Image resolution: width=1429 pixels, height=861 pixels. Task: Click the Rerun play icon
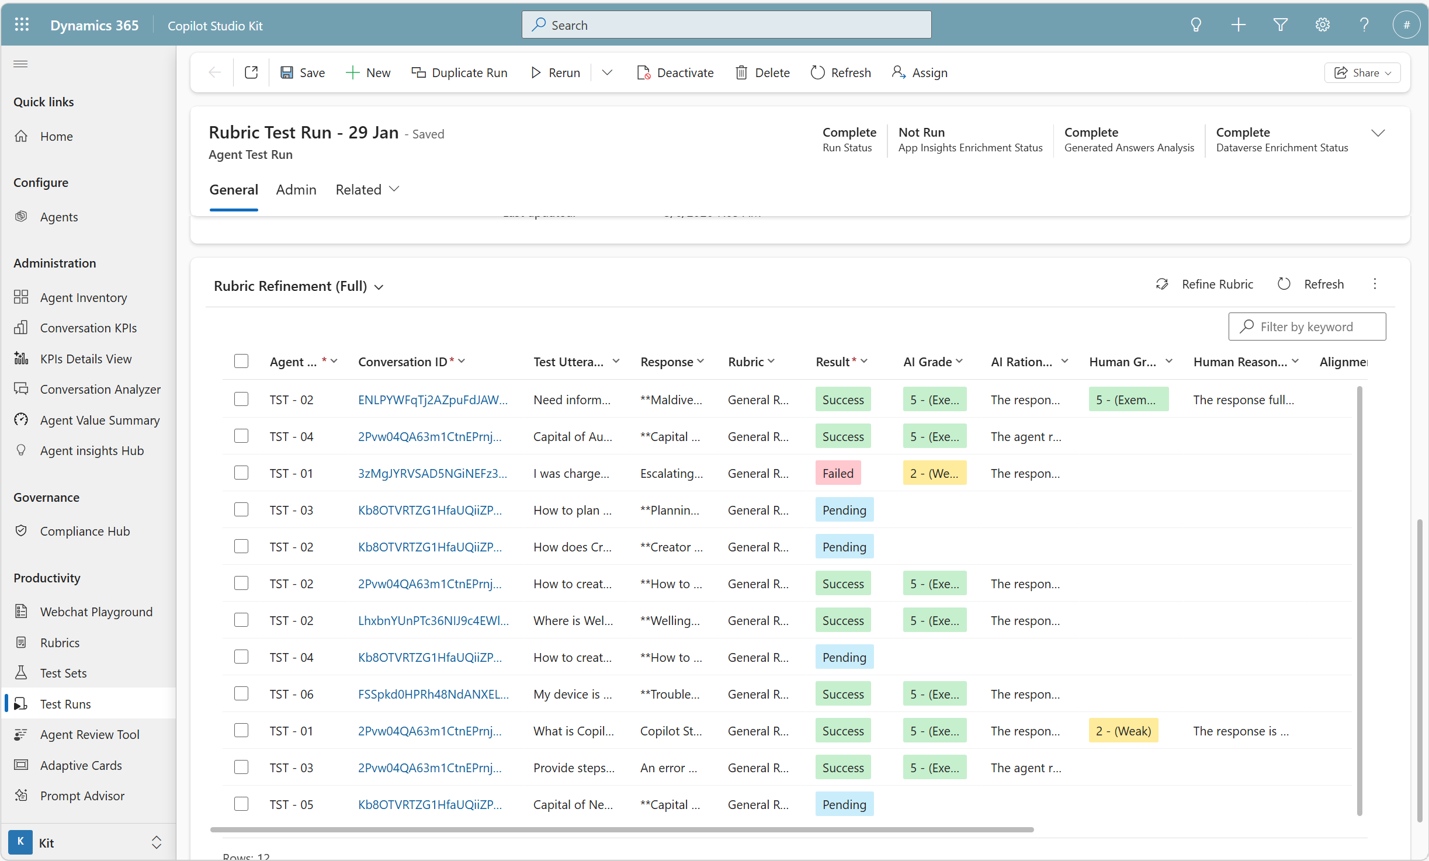535,72
